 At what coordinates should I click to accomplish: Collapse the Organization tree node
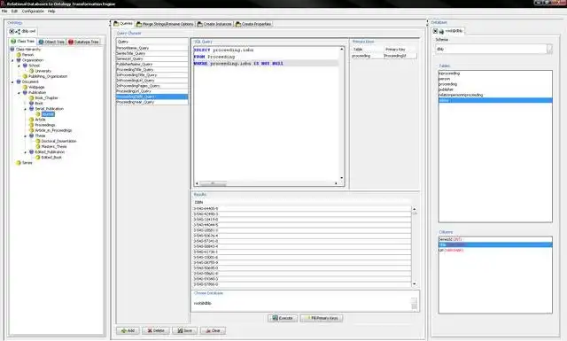[x=12, y=60]
